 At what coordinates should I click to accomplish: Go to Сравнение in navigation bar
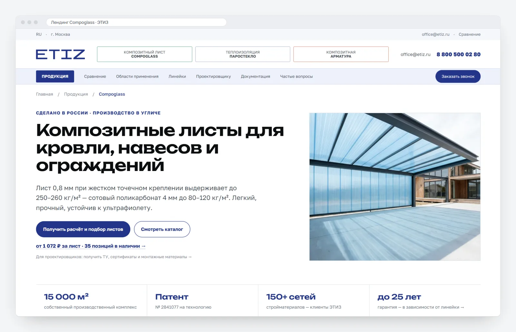95,76
